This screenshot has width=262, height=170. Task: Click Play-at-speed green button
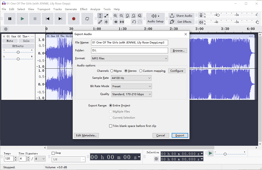click(211, 153)
